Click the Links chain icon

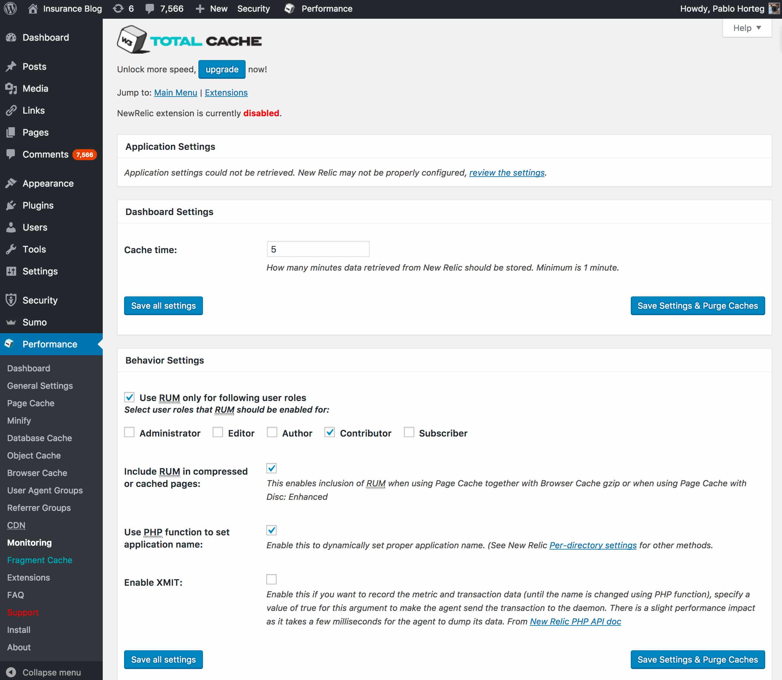point(11,110)
